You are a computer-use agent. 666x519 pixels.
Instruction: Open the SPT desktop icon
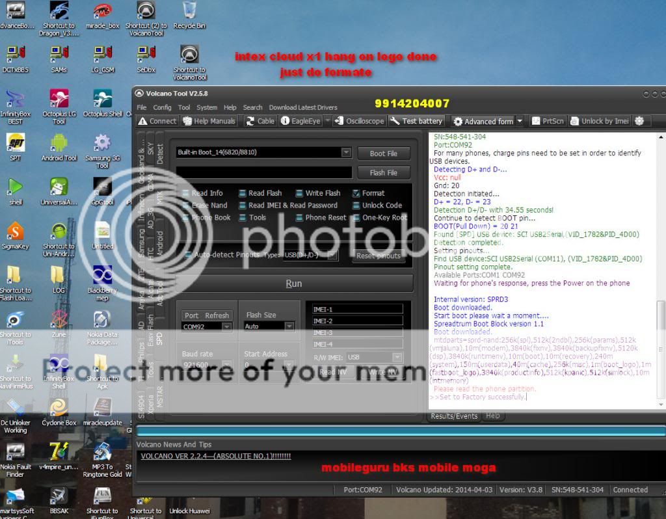coord(16,148)
